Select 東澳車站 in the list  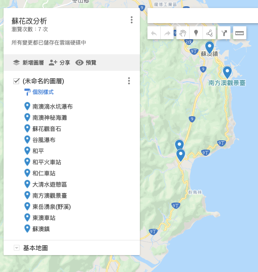(44, 218)
